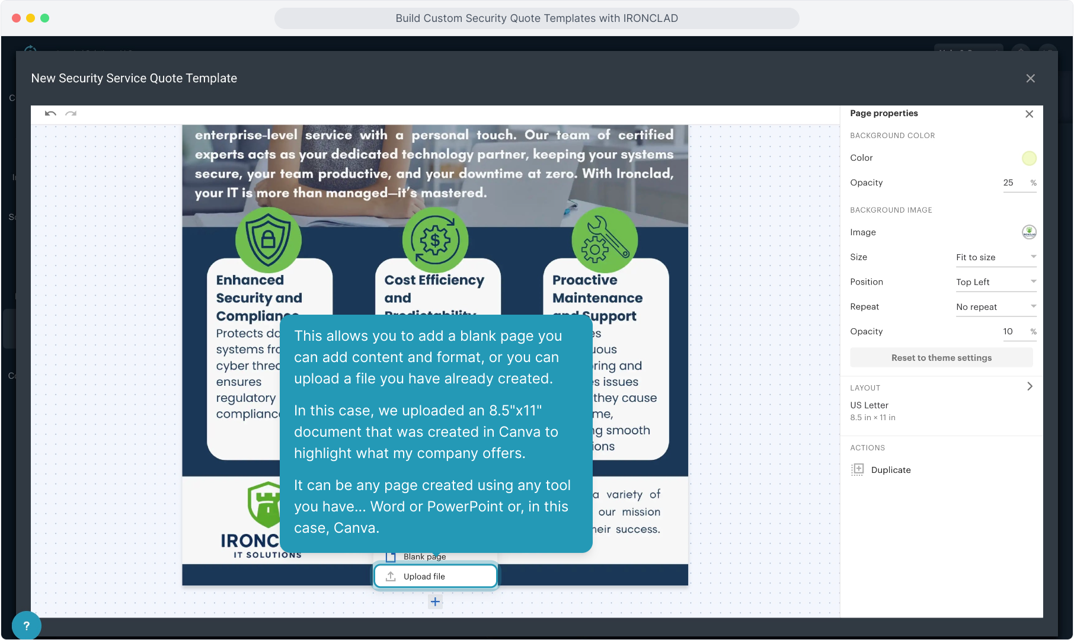Duplicate the page from the Actions section
Image resolution: width=1074 pixels, height=640 pixels.
(881, 470)
